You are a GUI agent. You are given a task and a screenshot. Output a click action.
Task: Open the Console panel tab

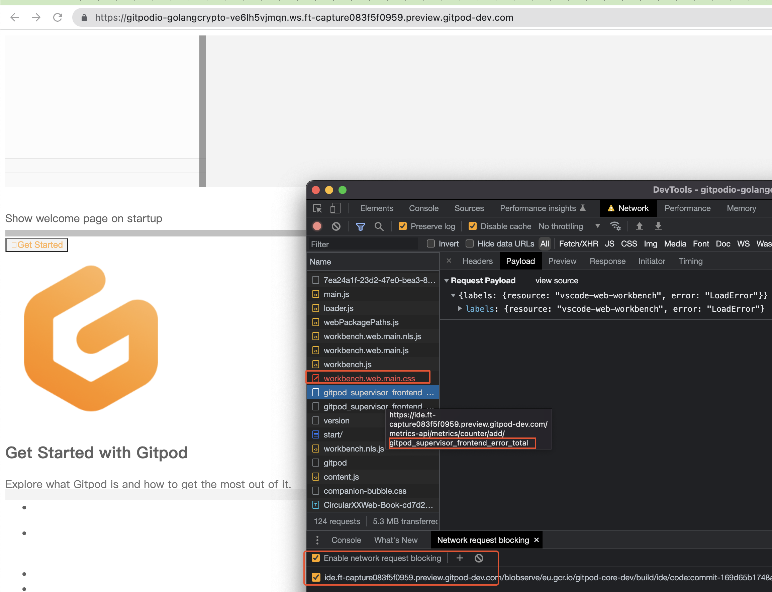(423, 208)
